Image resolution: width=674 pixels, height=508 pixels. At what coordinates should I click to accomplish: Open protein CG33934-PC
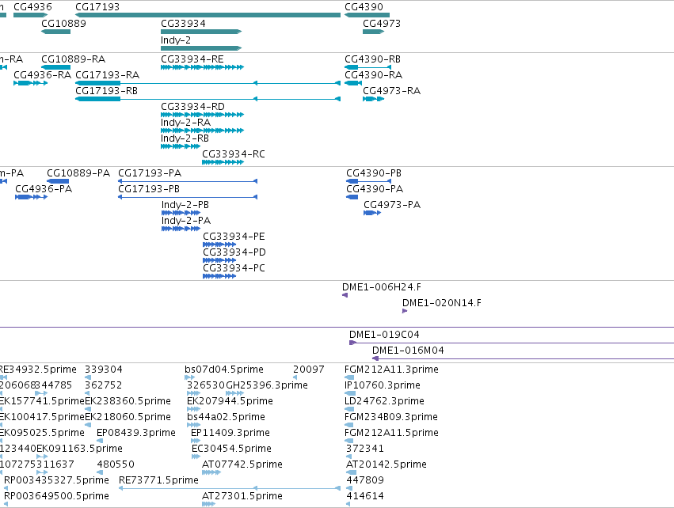pyautogui.click(x=234, y=268)
